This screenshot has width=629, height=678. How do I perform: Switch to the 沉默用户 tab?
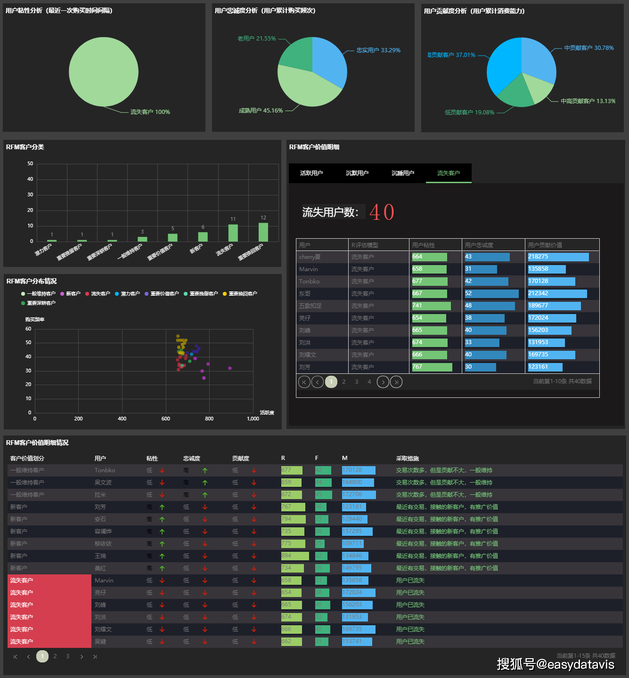(x=357, y=173)
